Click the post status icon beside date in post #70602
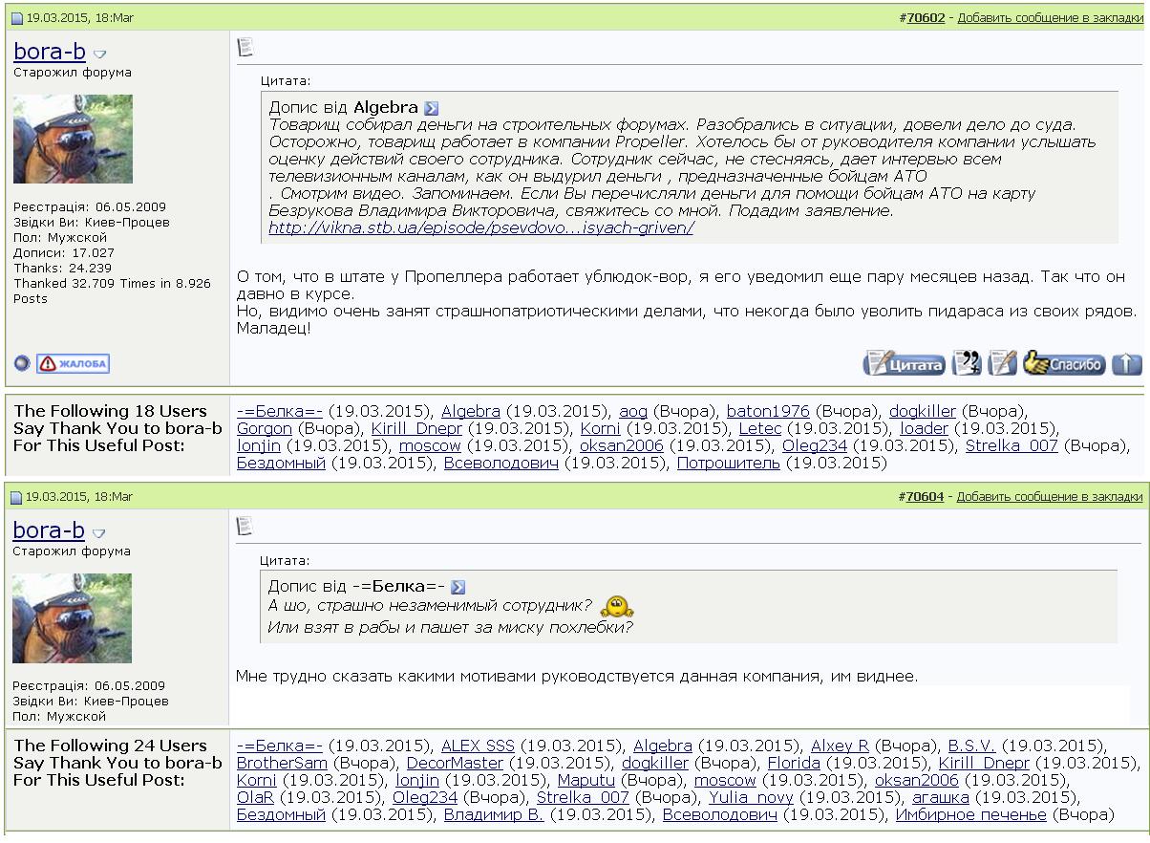This screenshot has height=843, width=1150. (16, 18)
